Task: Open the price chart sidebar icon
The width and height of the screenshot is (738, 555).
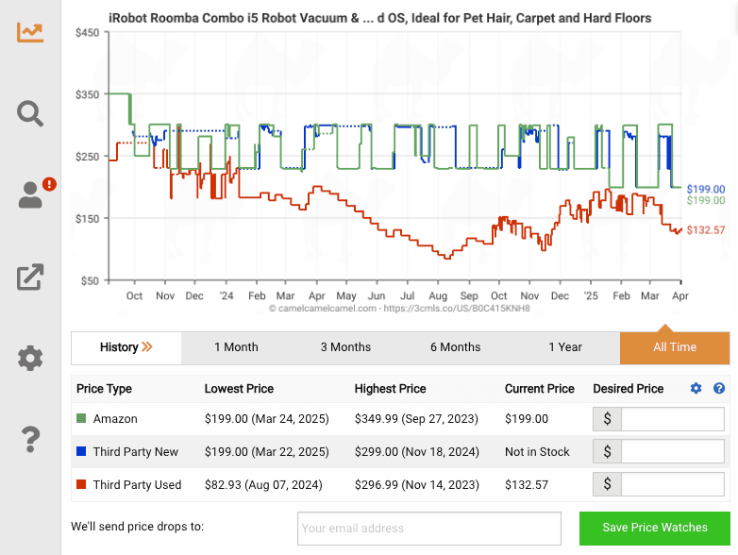Action: click(30, 32)
